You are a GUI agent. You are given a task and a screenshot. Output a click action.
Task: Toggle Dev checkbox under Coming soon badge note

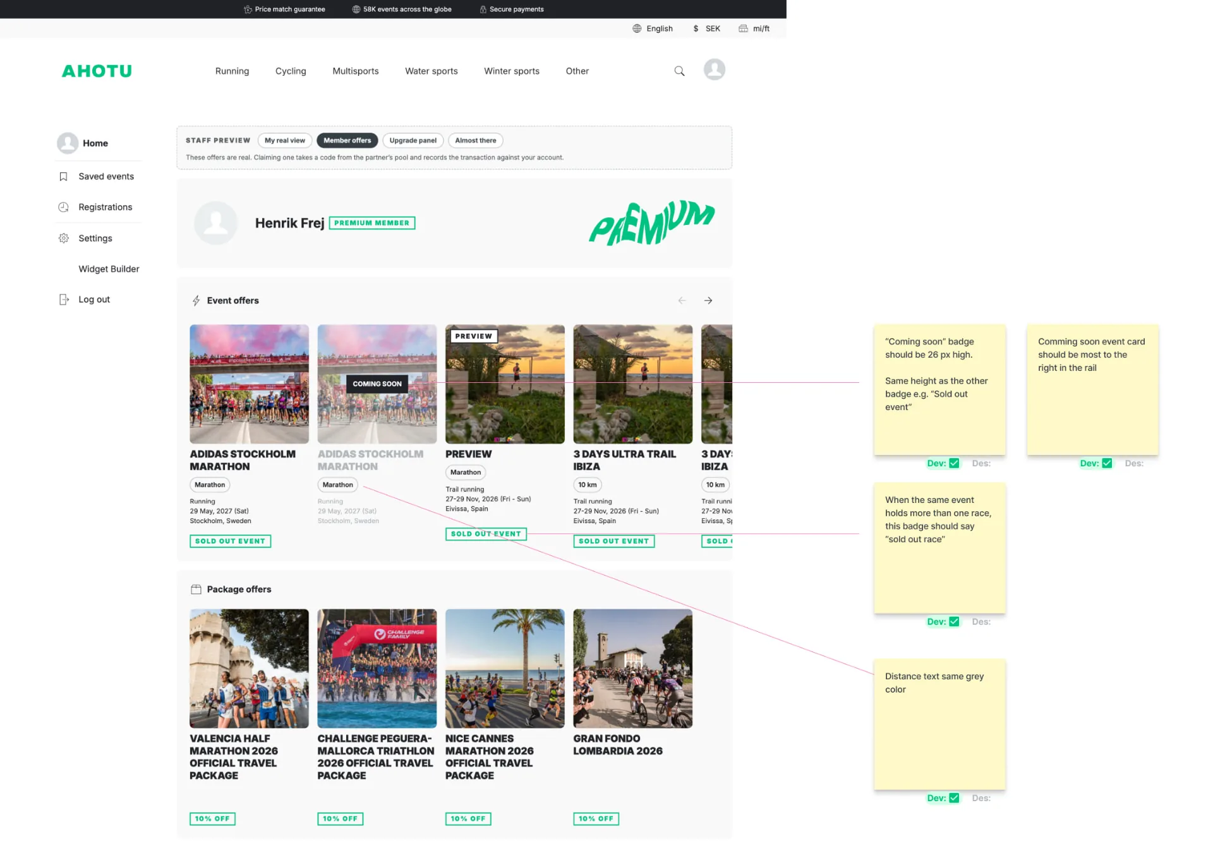954,463
